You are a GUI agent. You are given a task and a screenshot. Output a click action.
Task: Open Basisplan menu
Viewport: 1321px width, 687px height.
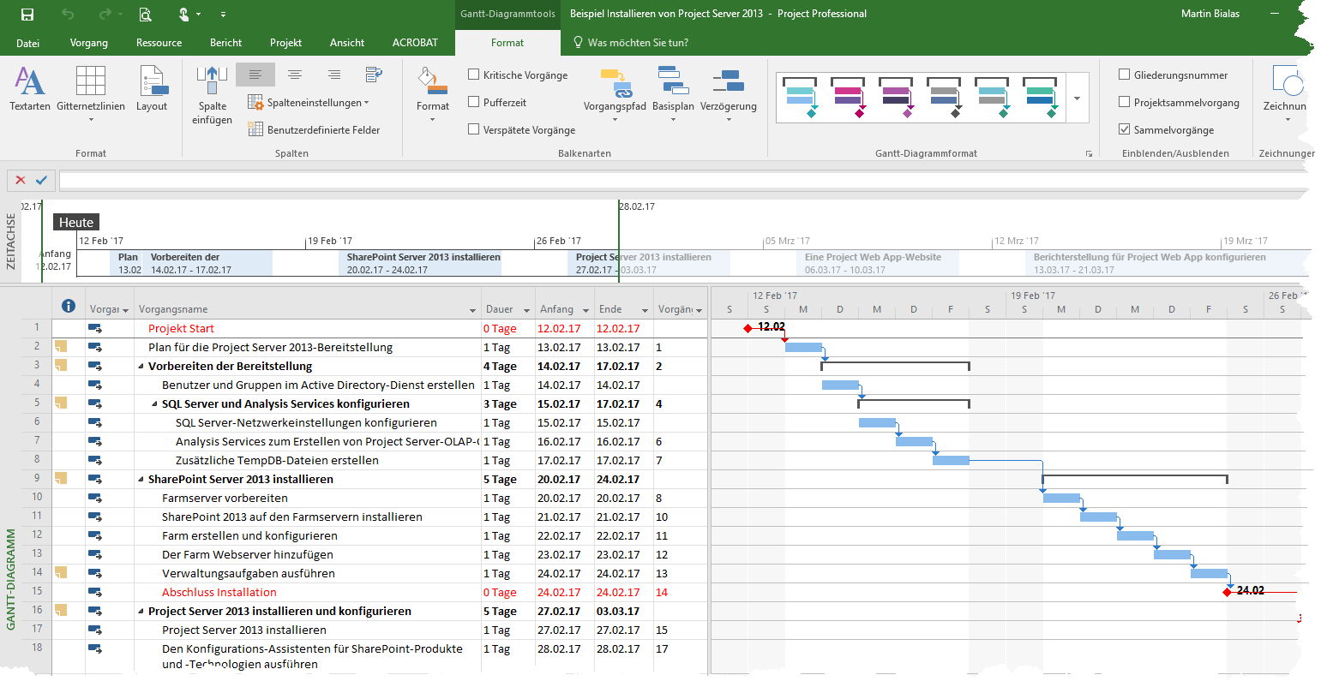pyautogui.click(x=673, y=94)
